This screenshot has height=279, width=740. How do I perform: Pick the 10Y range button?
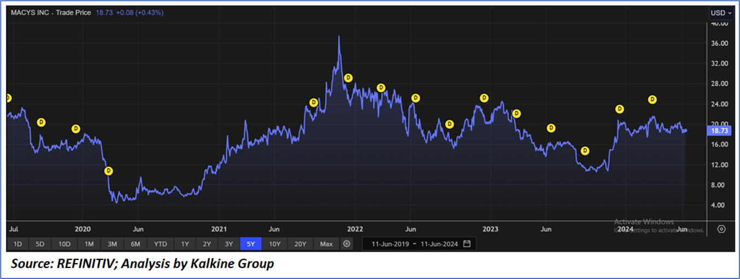pyautogui.click(x=275, y=244)
